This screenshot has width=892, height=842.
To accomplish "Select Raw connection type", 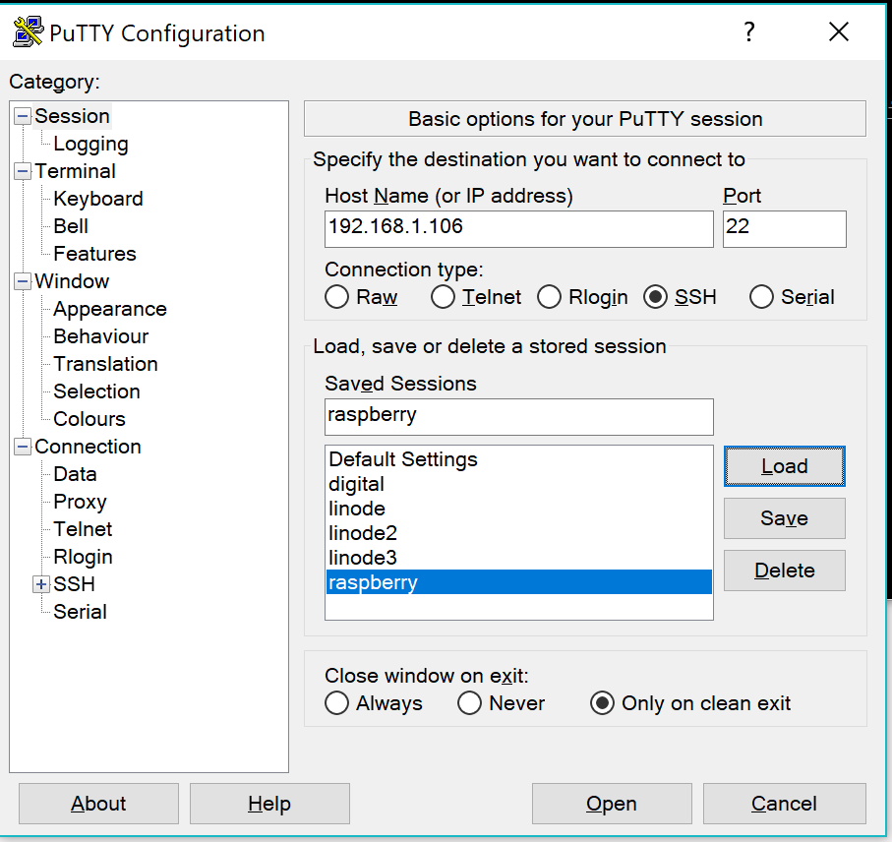I will point(336,297).
